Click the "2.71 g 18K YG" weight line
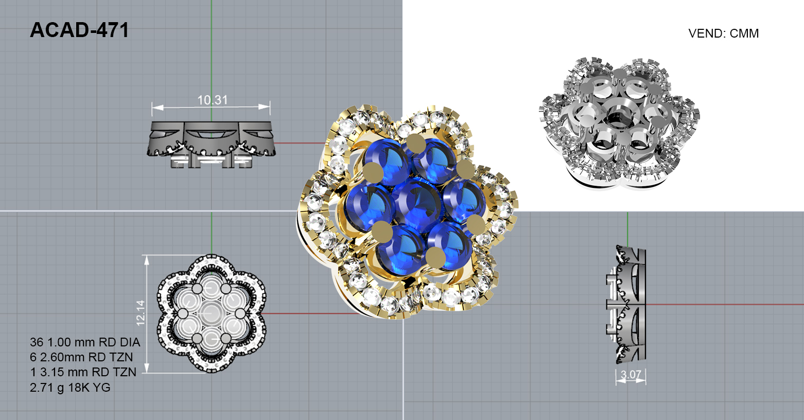This screenshot has height=420, width=804. click(70, 387)
